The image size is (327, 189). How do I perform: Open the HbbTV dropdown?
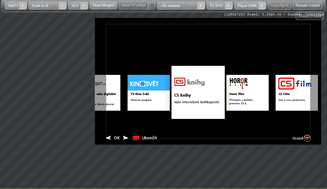point(16,6)
